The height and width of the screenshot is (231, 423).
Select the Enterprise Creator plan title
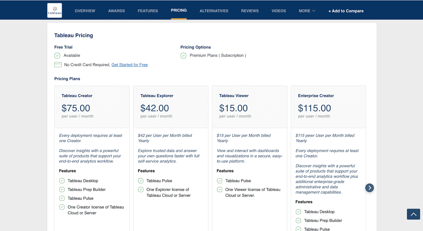coord(316,96)
